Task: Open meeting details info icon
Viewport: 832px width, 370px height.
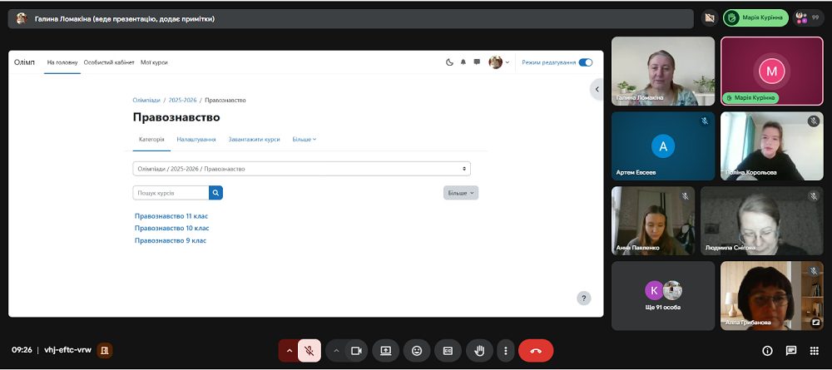Action: pyautogui.click(x=767, y=350)
